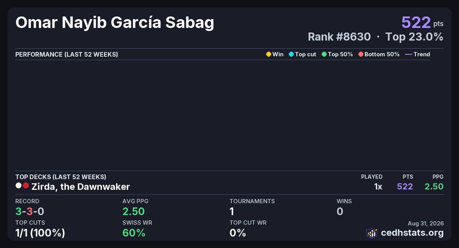The image size is (459, 248).
Task: Click the Rank #8630 text
Action: pos(339,37)
